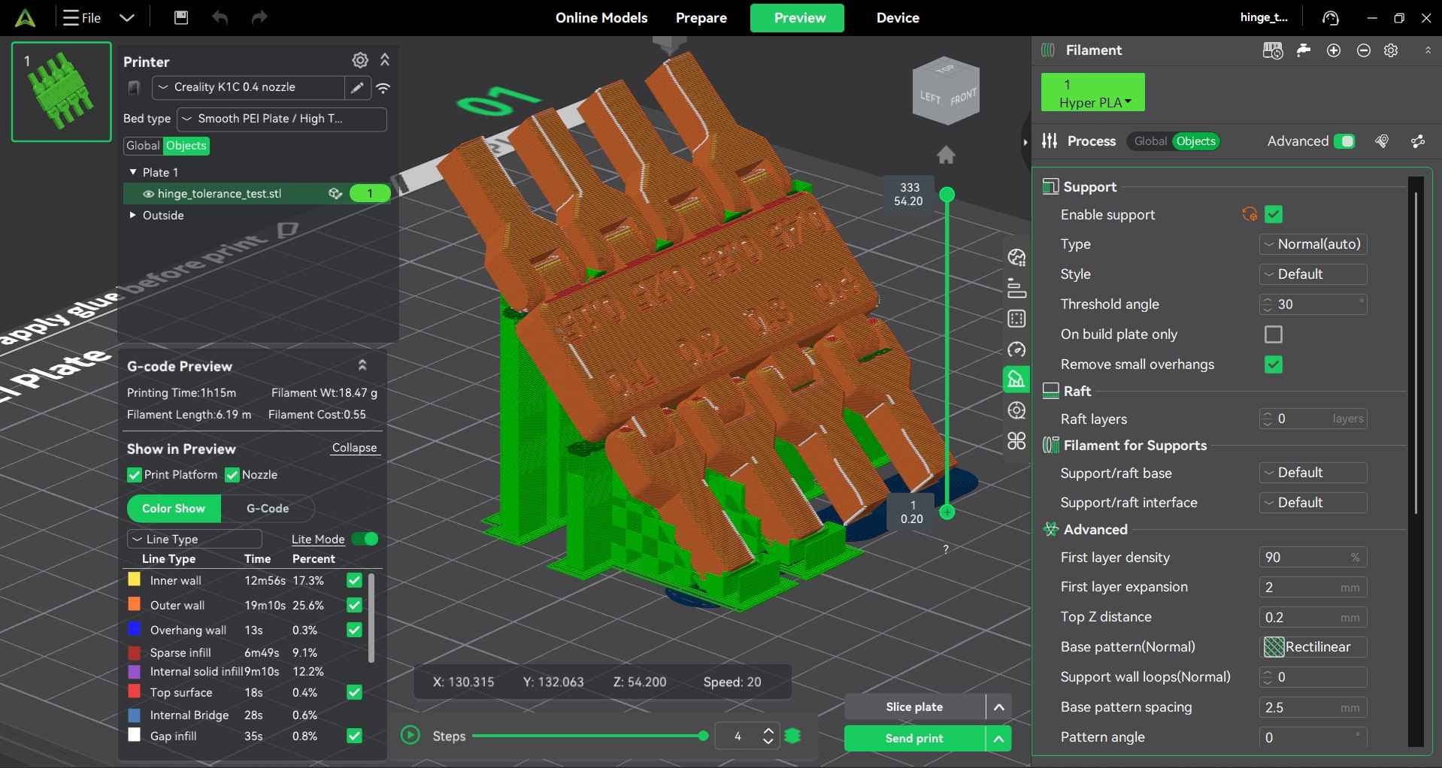Select the G-Code preview tab
Screen dimensions: 1442x768
click(x=268, y=509)
